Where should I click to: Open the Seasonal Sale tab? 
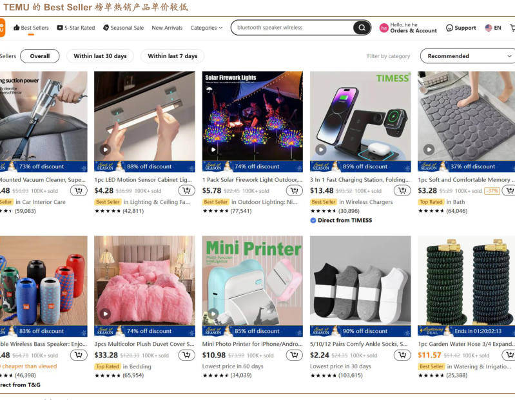tap(123, 28)
